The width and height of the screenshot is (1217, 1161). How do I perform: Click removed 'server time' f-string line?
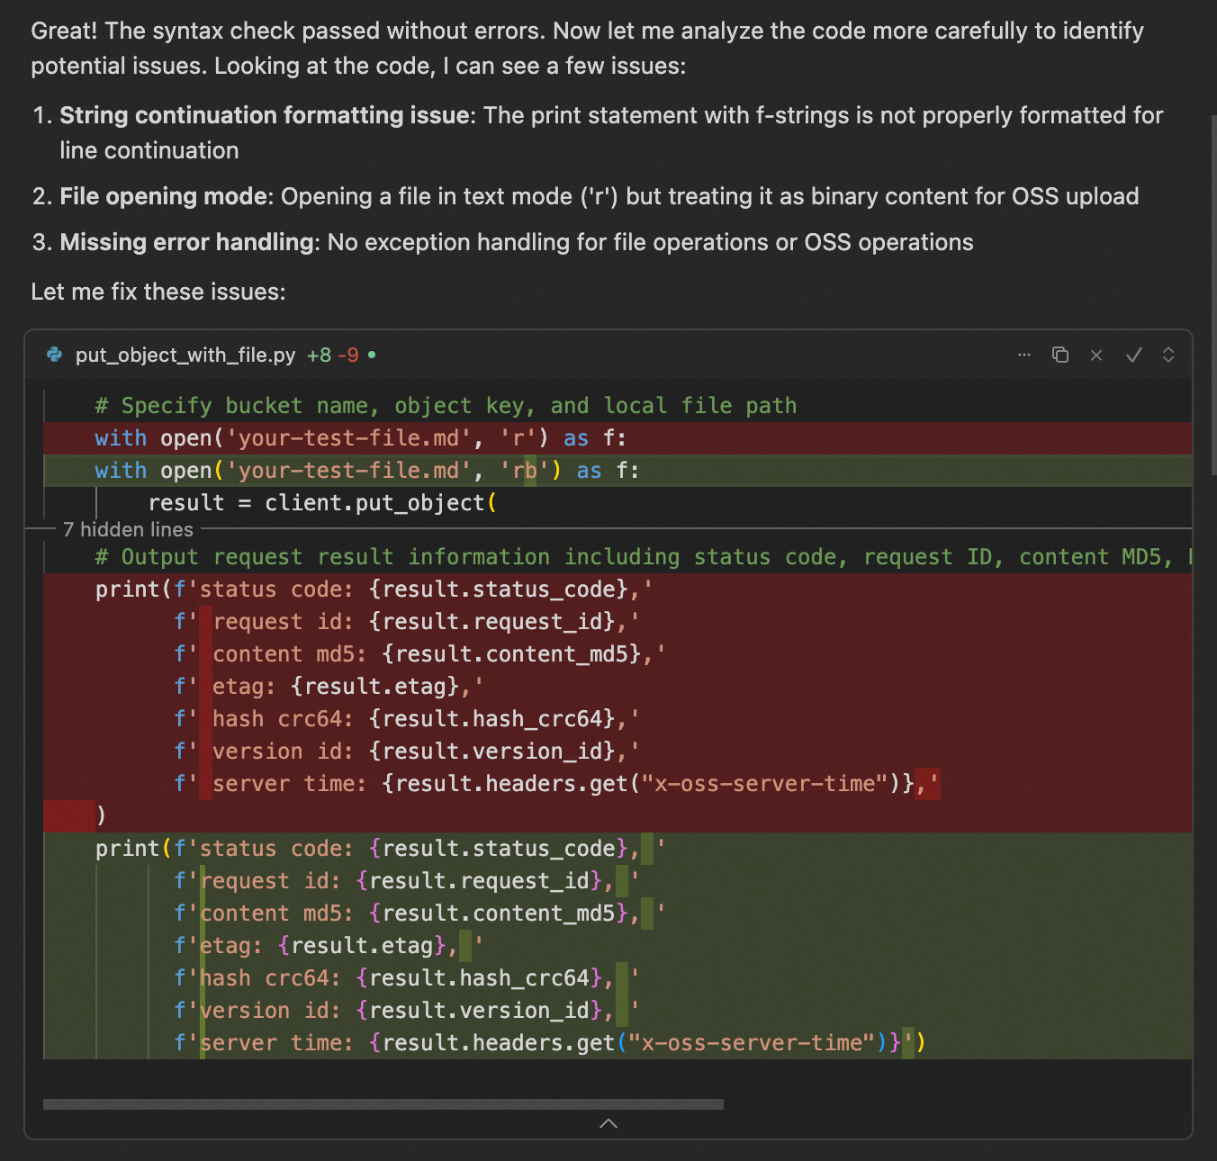618,784
